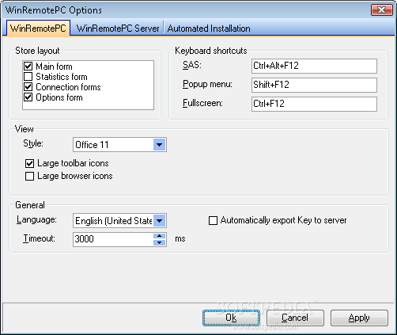Enable Large browser icons
The height and width of the screenshot is (335, 397).
tap(29, 176)
